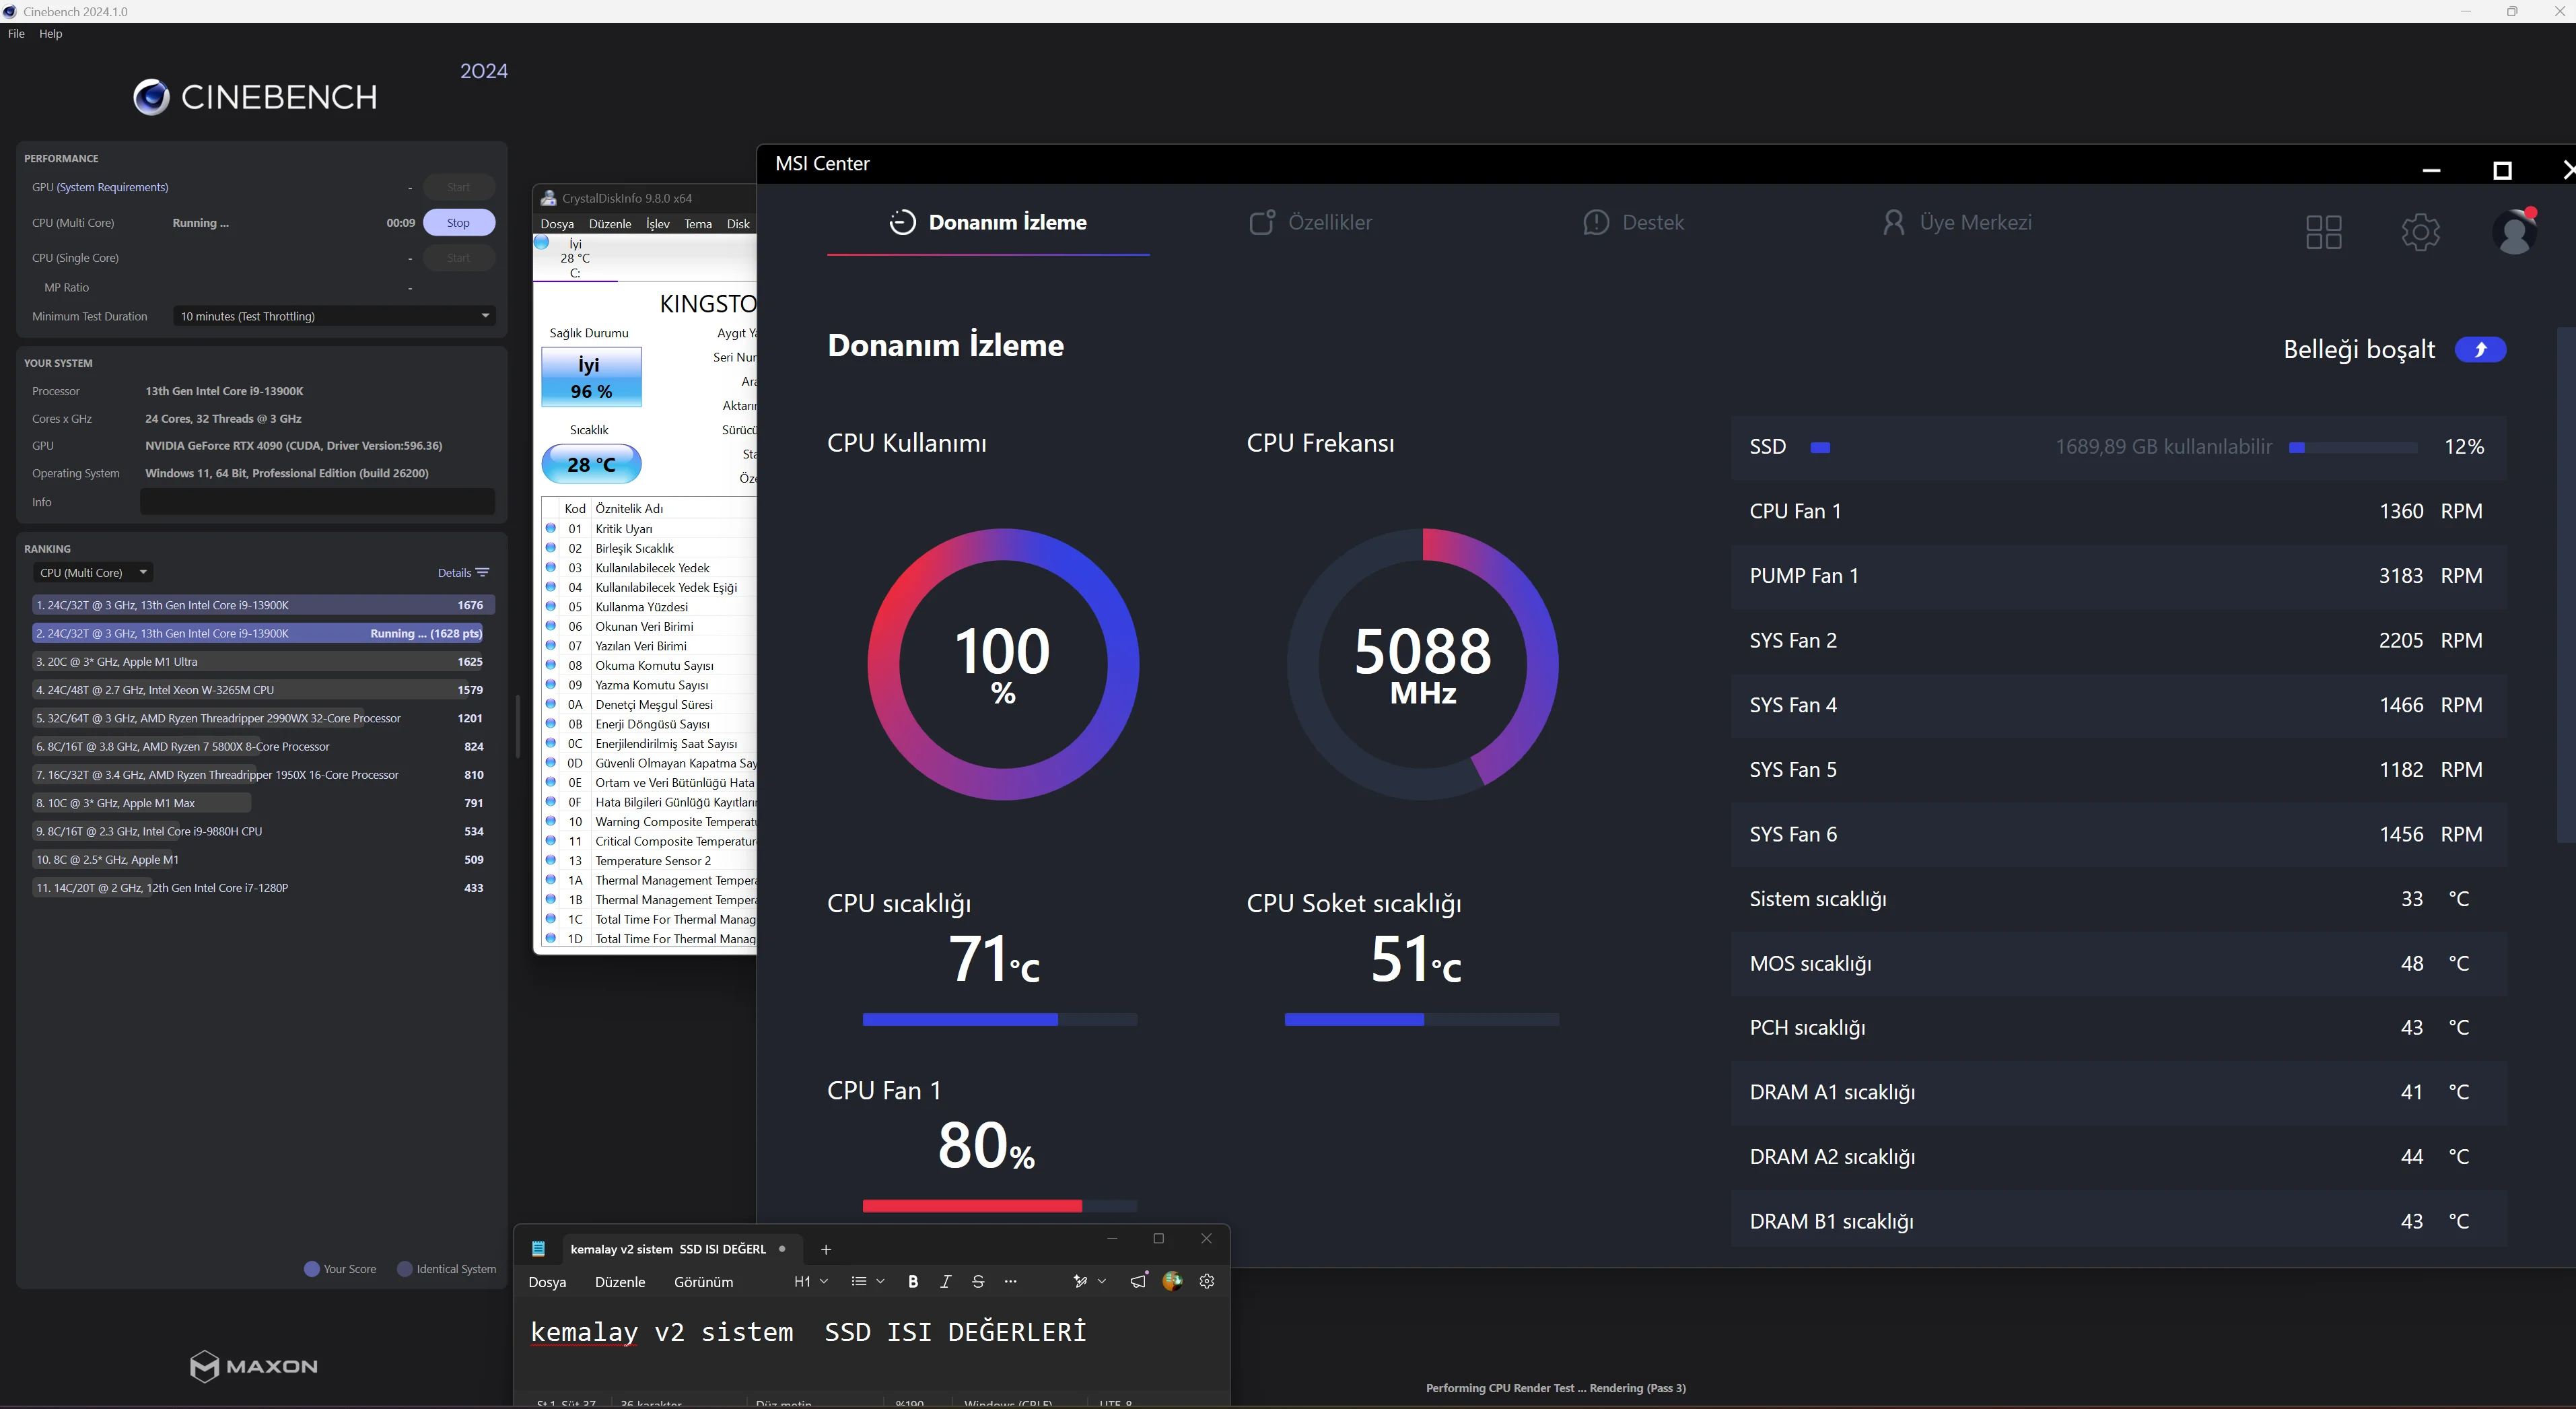Open the CPU (Multi Core) ranking dropdown
The width and height of the screenshot is (2576, 1409).
93,572
